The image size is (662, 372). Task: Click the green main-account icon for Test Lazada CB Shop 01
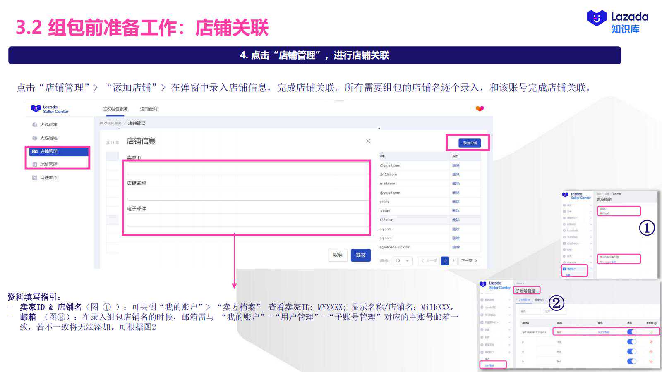(651, 332)
